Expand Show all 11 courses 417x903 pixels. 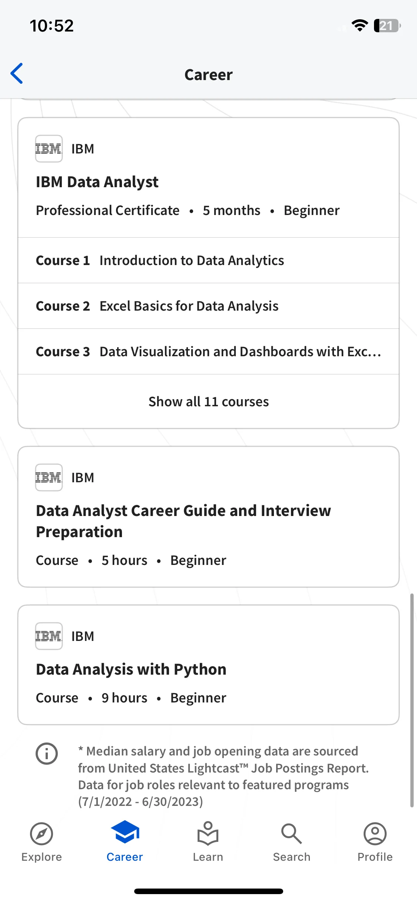209,401
